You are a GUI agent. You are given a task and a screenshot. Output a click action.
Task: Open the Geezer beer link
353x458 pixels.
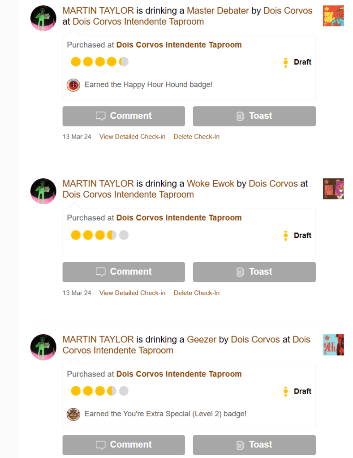point(202,340)
